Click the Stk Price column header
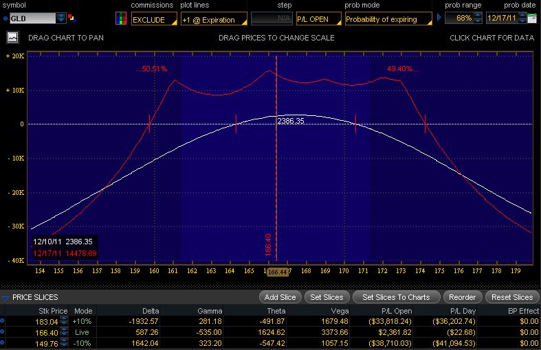Viewport: 541px width, 350px height. [53, 311]
